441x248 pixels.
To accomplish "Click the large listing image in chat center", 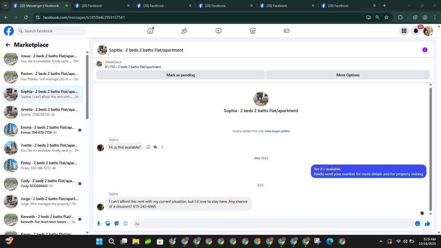I will [261, 99].
